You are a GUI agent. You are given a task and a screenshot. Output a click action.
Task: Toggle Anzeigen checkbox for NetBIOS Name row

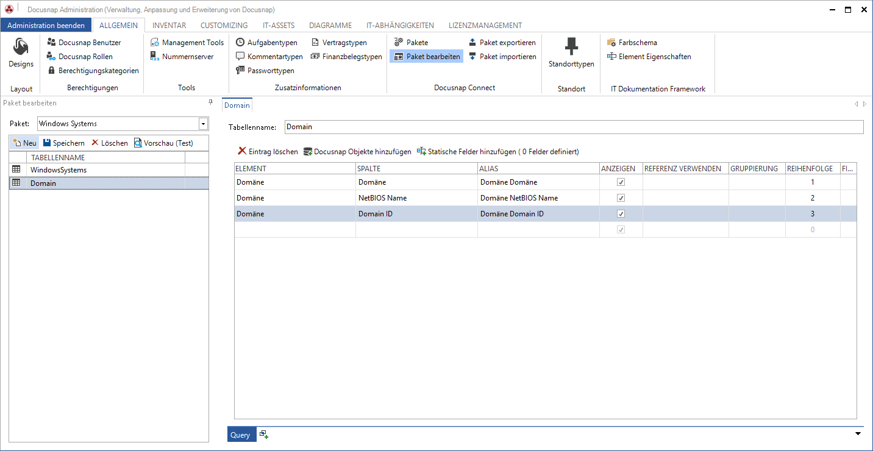point(621,198)
